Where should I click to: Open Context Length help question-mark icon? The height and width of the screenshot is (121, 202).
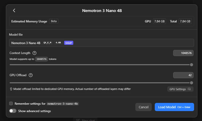coord(34,53)
